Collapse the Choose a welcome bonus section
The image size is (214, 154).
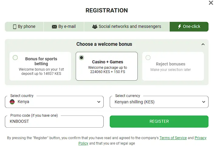pyautogui.click(x=203, y=44)
